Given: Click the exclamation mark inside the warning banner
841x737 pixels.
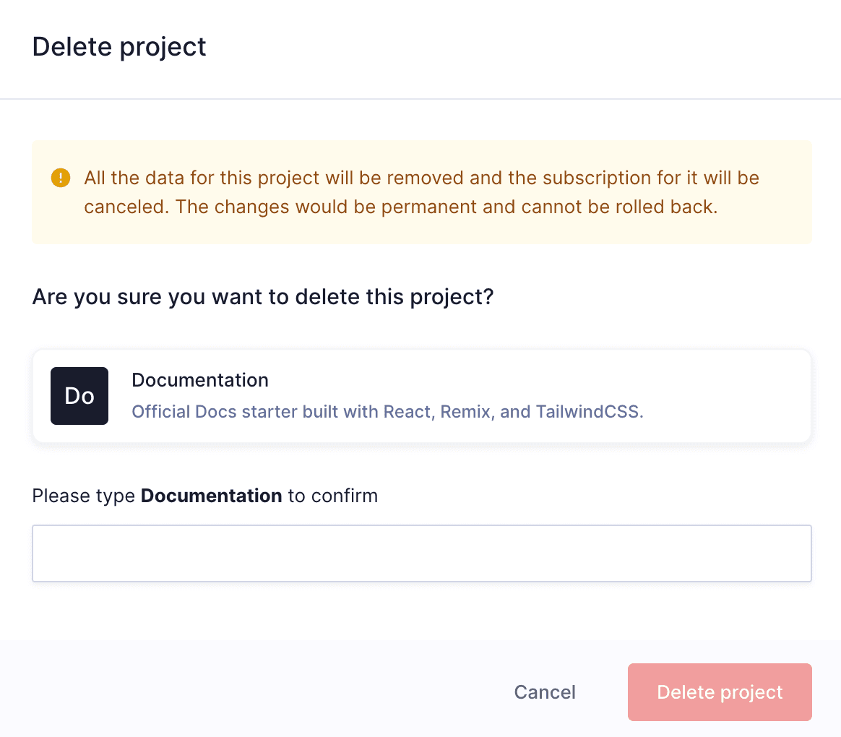Looking at the screenshot, I should point(61,178).
